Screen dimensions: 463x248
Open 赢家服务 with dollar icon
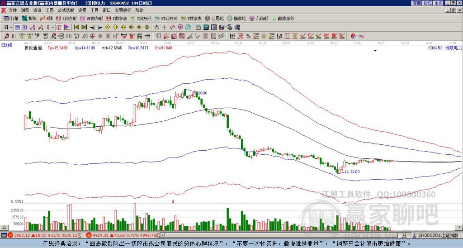point(283,18)
